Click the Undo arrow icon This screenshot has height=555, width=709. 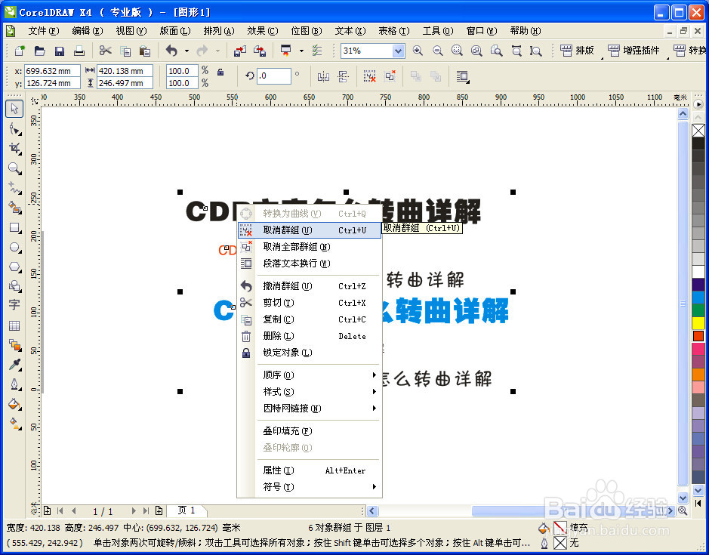coord(171,51)
